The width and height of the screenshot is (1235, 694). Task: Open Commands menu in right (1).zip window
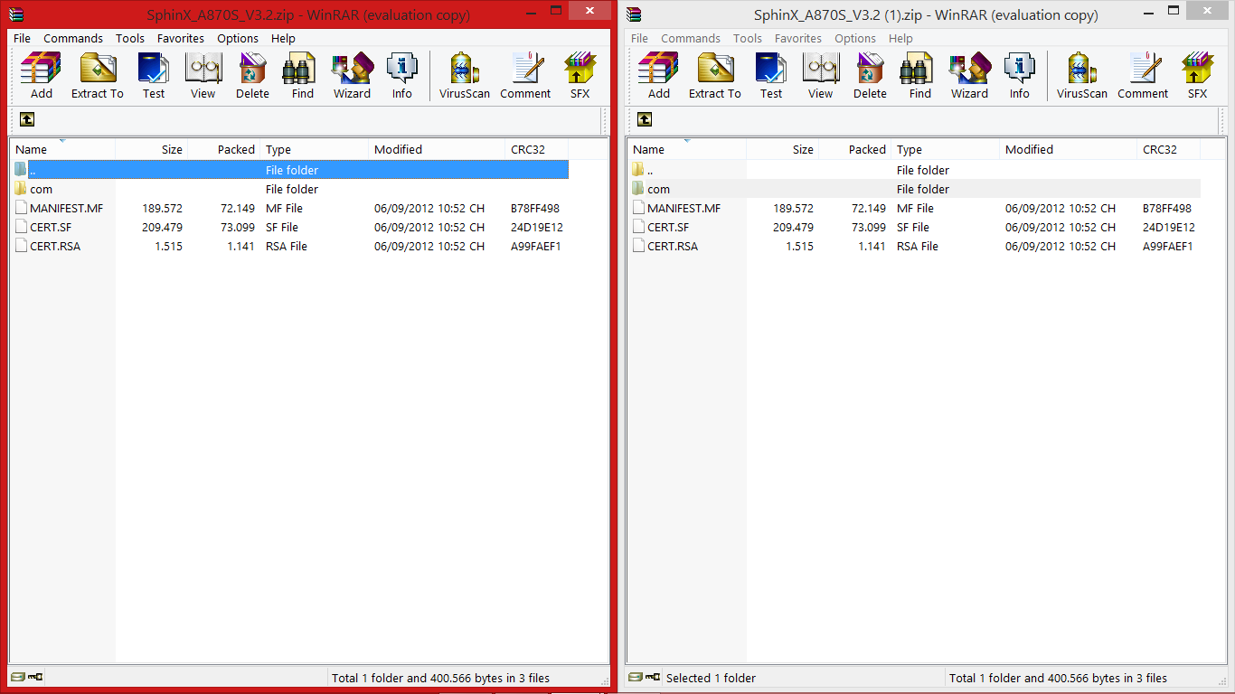pyautogui.click(x=691, y=39)
